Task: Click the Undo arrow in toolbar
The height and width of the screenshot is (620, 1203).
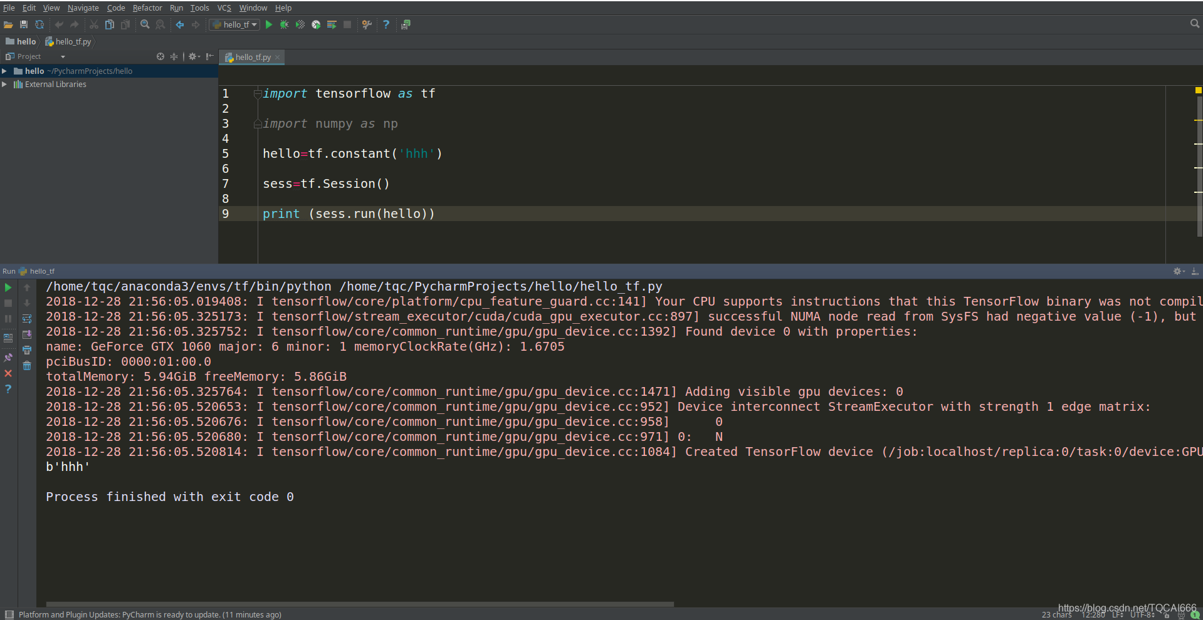Action: pyautogui.click(x=59, y=24)
